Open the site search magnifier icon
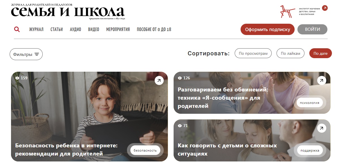This screenshot has height=164, width=352. 17,29
